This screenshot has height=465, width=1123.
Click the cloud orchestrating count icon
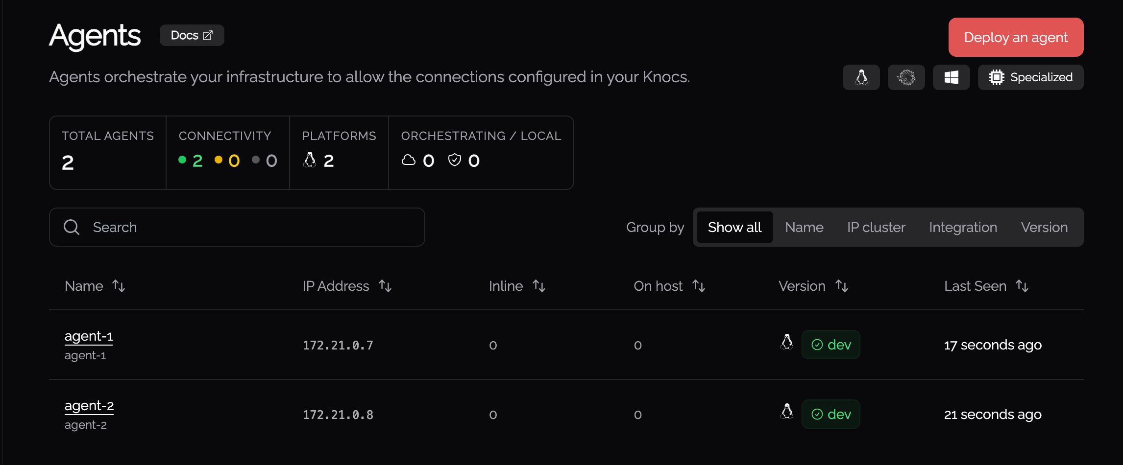(x=409, y=160)
